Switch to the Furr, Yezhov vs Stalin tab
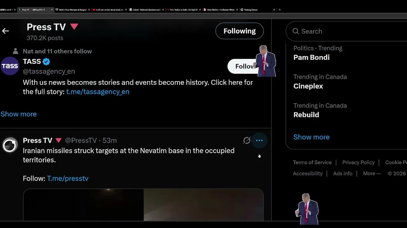 coord(183,10)
